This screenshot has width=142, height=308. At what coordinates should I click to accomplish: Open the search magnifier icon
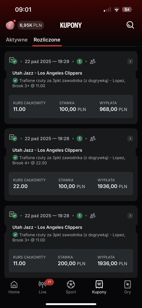(x=130, y=25)
